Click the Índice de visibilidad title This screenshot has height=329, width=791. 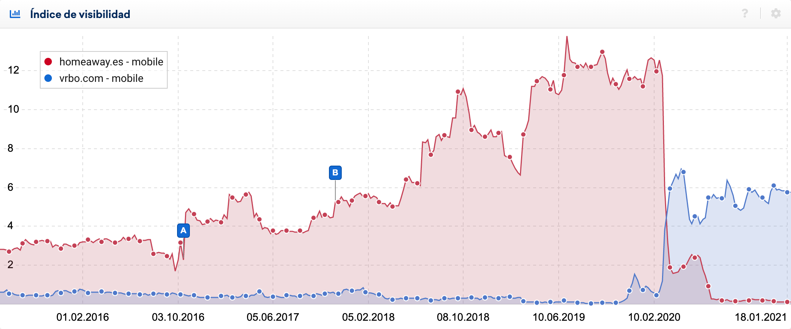(80, 14)
